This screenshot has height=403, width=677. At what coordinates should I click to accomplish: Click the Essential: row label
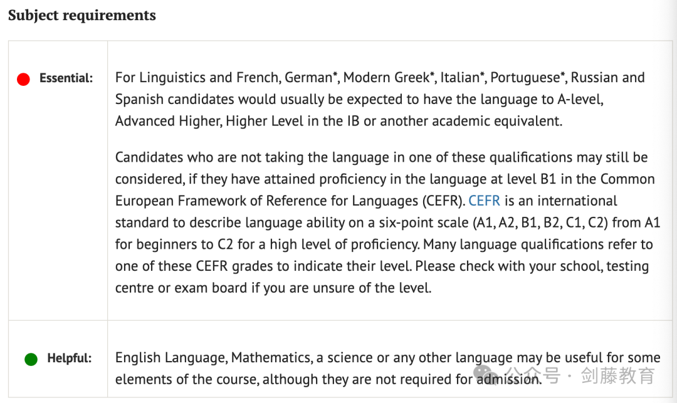[66, 78]
